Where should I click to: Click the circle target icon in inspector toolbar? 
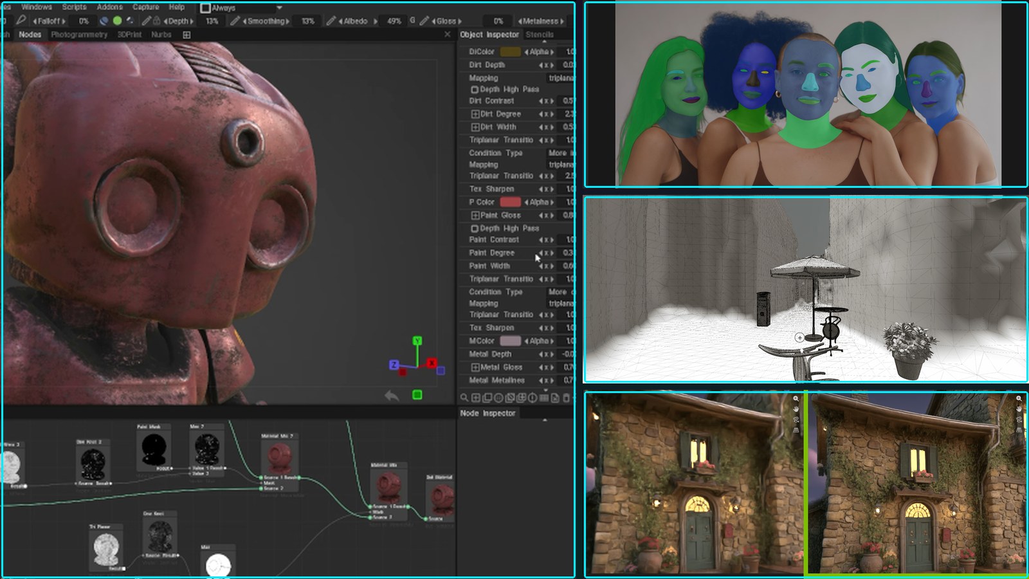pos(498,398)
